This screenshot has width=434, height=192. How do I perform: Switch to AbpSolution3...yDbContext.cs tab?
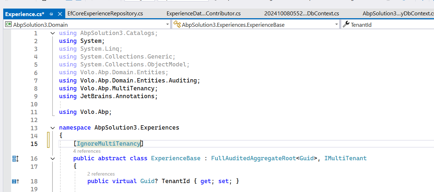[x=398, y=14]
